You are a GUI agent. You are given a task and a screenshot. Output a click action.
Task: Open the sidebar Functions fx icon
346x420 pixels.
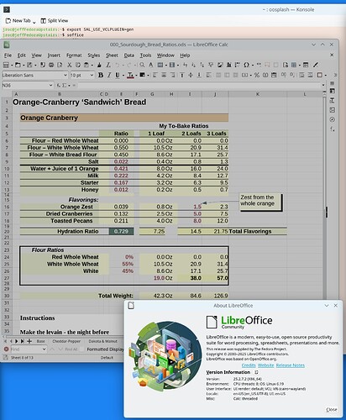[333, 129]
